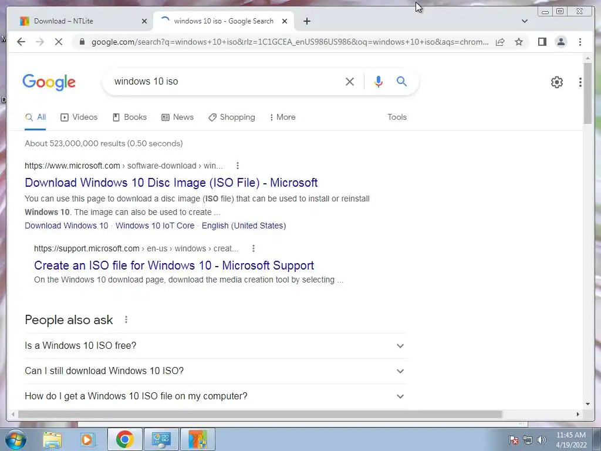Click the forward navigation arrow
601x451 pixels.
[40, 42]
